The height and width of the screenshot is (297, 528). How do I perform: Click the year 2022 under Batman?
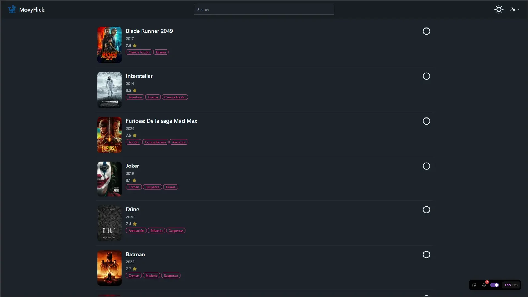click(x=130, y=262)
